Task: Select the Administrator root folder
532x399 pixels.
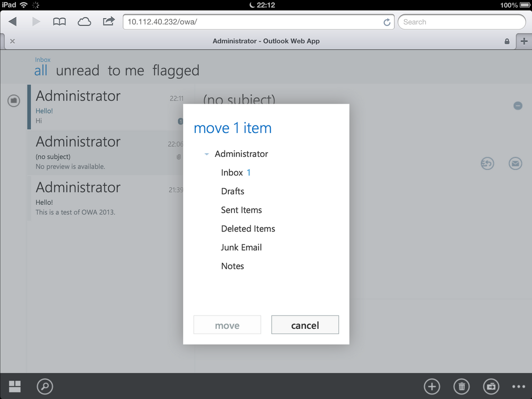Action: [241, 154]
